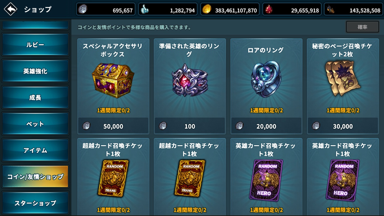Image resolution: width=384 pixels, height=216 pixels.
Task: Select the first 超越カード召喚チケット TRANS card
Action: pos(113,178)
